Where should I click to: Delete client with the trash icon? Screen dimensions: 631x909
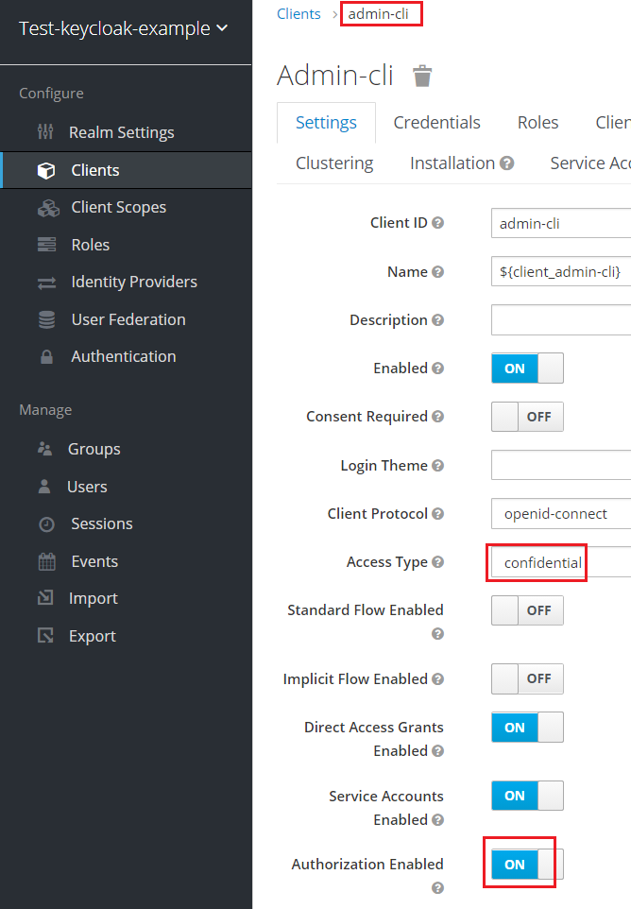point(422,76)
